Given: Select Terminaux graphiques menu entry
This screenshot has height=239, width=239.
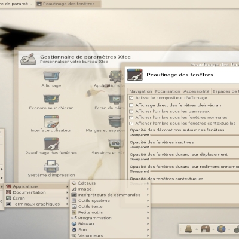Looking at the screenshot, I should tap(37, 204).
